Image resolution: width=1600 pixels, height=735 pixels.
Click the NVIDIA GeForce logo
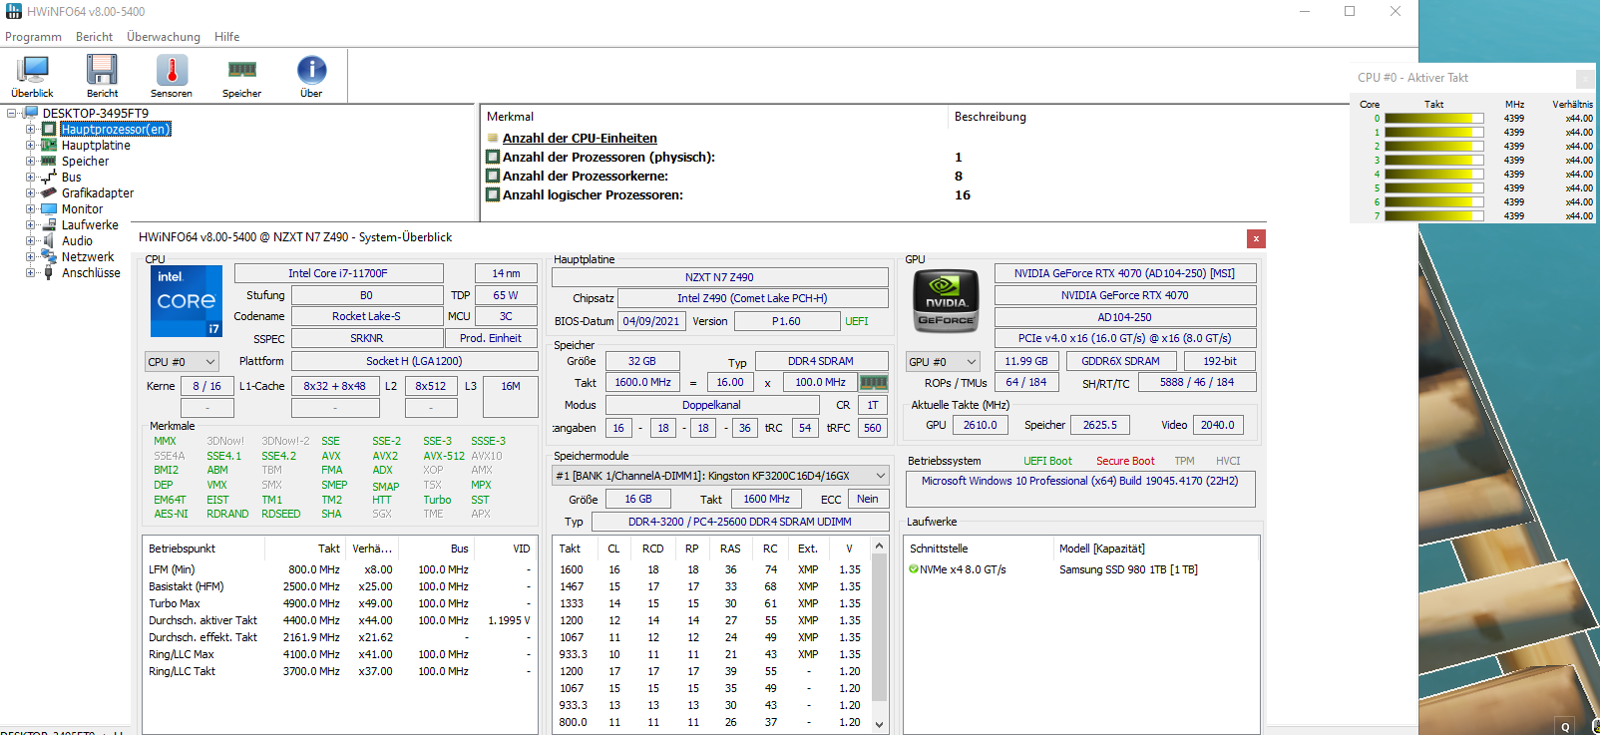point(946,301)
